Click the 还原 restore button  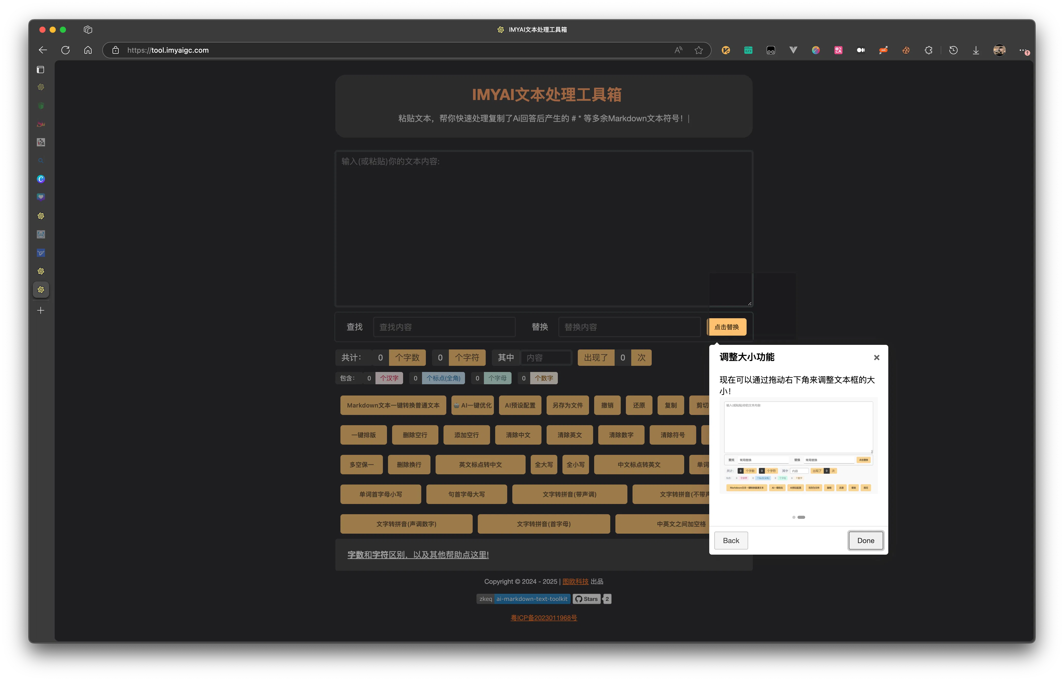(x=639, y=405)
